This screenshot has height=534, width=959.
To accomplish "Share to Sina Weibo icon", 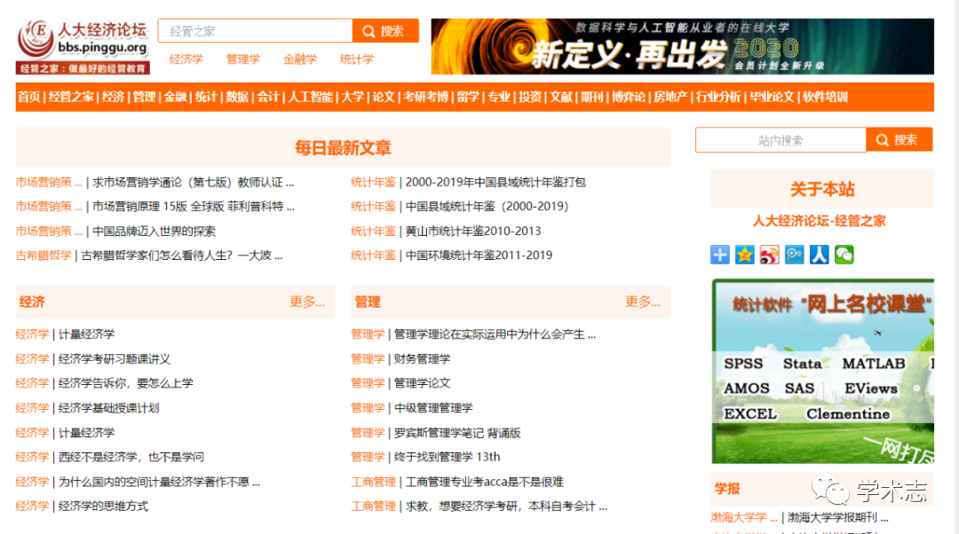I will point(769,255).
